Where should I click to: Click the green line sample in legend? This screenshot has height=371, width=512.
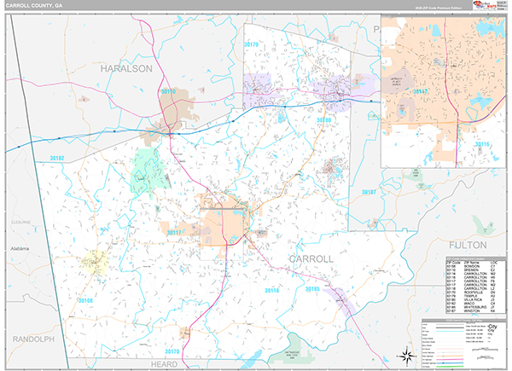pos(450,367)
